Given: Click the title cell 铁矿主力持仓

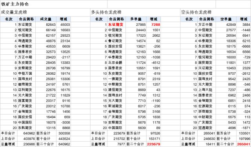Looking at the screenshot, I should click(15, 4).
